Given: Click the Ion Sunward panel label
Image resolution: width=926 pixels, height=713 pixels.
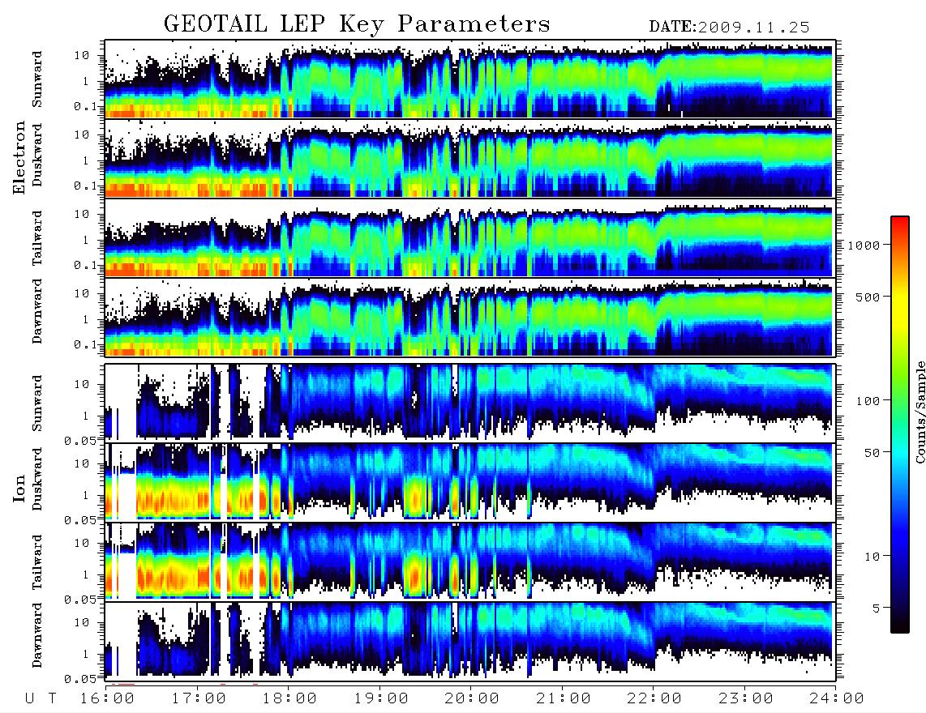Looking at the screenshot, I should click(37, 403).
